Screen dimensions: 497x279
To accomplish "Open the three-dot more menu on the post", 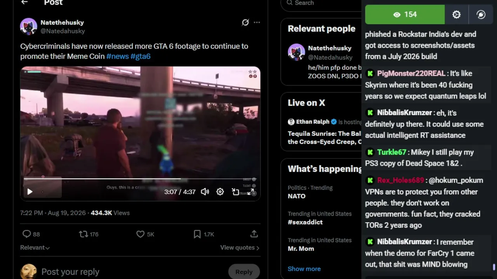I will 257,22.
